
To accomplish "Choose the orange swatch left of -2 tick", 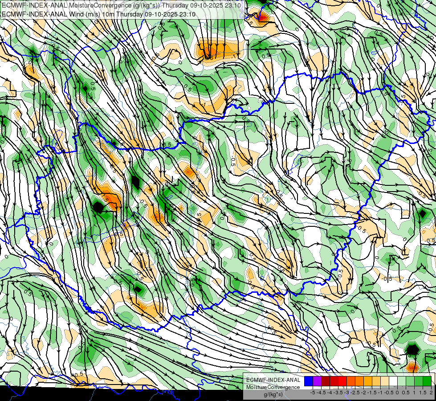I will click(359, 381).
